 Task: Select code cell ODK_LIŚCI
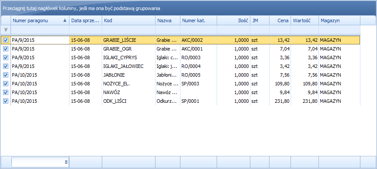(x=129, y=101)
